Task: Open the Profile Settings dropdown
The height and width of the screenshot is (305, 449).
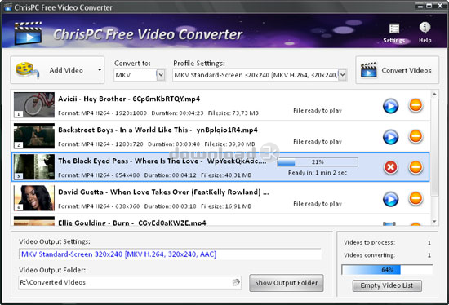Action: point(343,75)
